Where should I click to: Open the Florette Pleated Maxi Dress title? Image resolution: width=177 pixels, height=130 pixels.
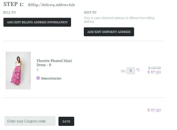click(54, 63)
